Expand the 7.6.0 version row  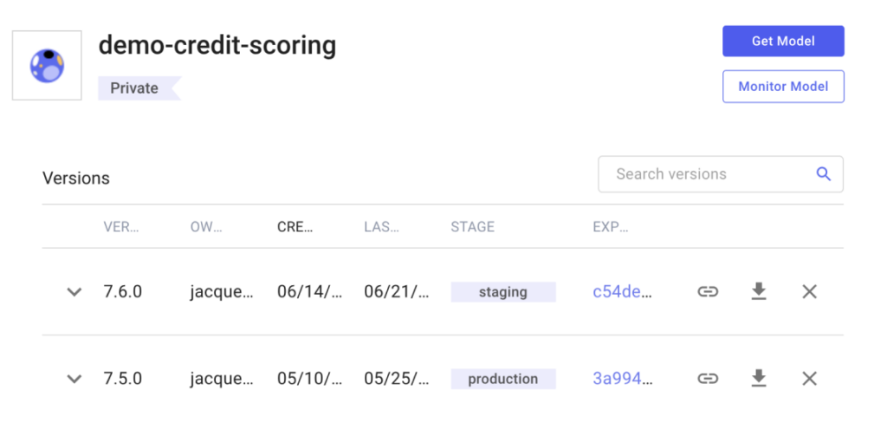74,292
